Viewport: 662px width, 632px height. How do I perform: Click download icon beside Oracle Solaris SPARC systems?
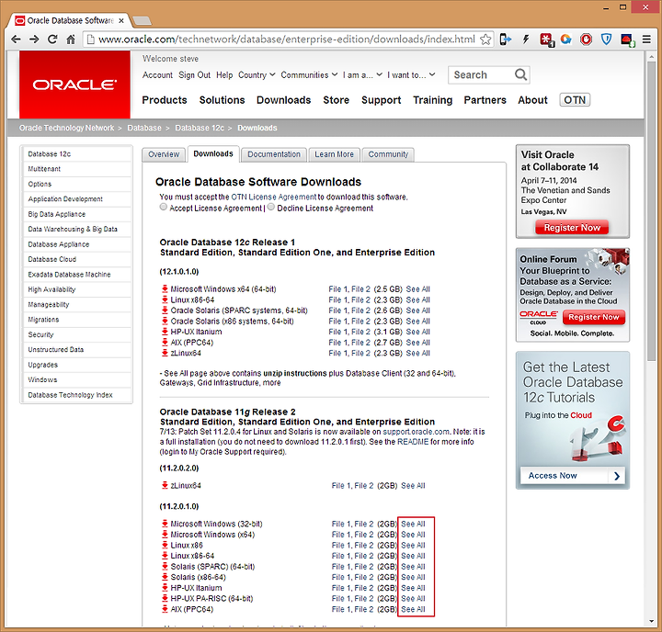(165, 310)
